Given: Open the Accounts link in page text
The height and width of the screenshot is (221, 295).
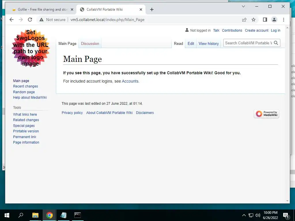Looking at the screenshot, I should pyautogui.click(x=130, y=81).
